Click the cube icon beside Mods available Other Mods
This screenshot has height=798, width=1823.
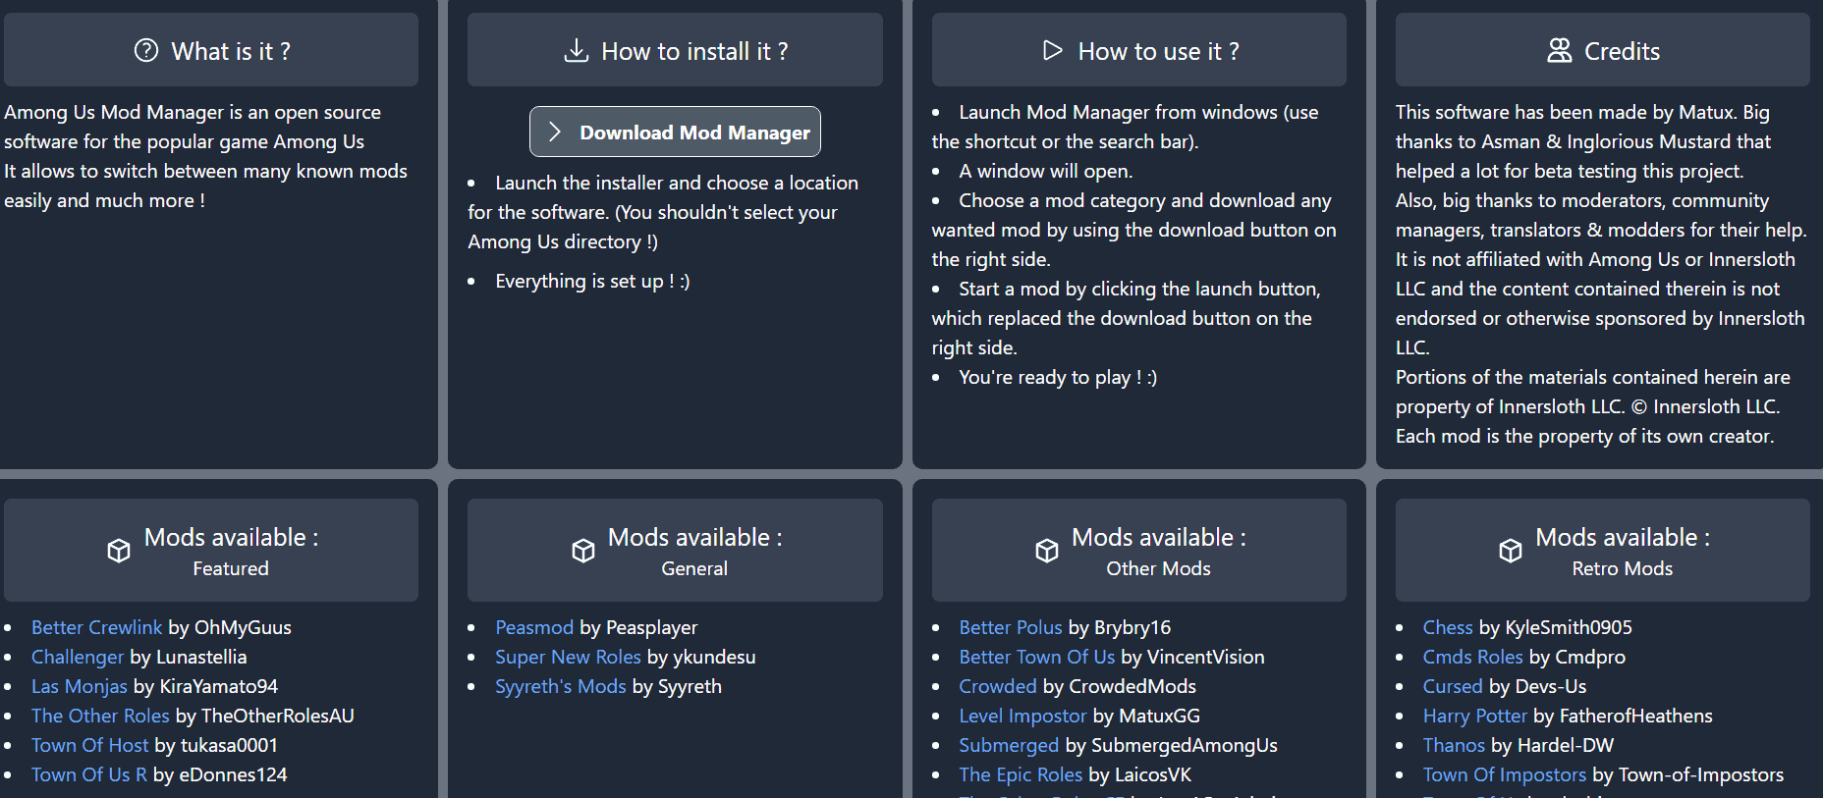tap(1047, 551)
